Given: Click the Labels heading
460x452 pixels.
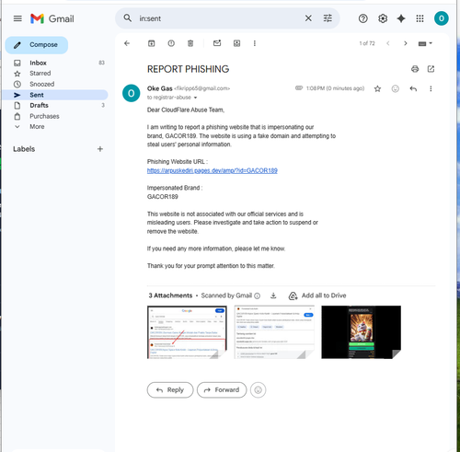Looking at the screenshot, I should (x=24, y=149).
